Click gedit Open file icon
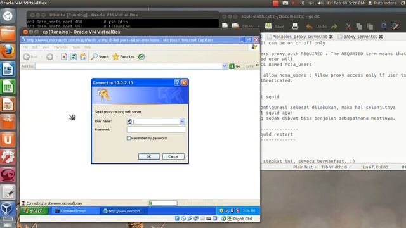The width and height of the screenshot is (406, 228). coord(235,26)
